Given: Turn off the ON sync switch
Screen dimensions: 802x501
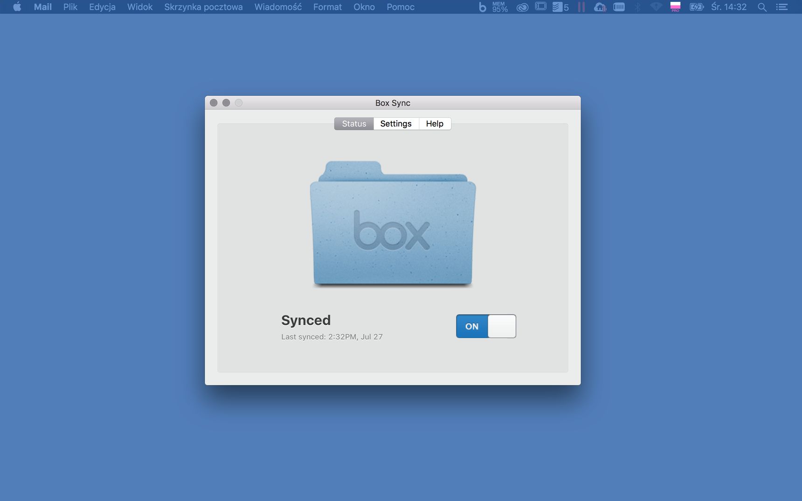Looking at the screenshot, I should click(x=486, y=326).
